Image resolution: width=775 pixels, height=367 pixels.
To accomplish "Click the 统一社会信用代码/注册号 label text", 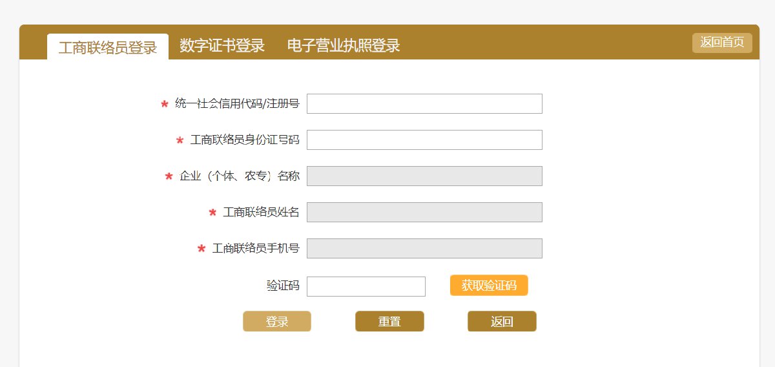I will (237, 103).
